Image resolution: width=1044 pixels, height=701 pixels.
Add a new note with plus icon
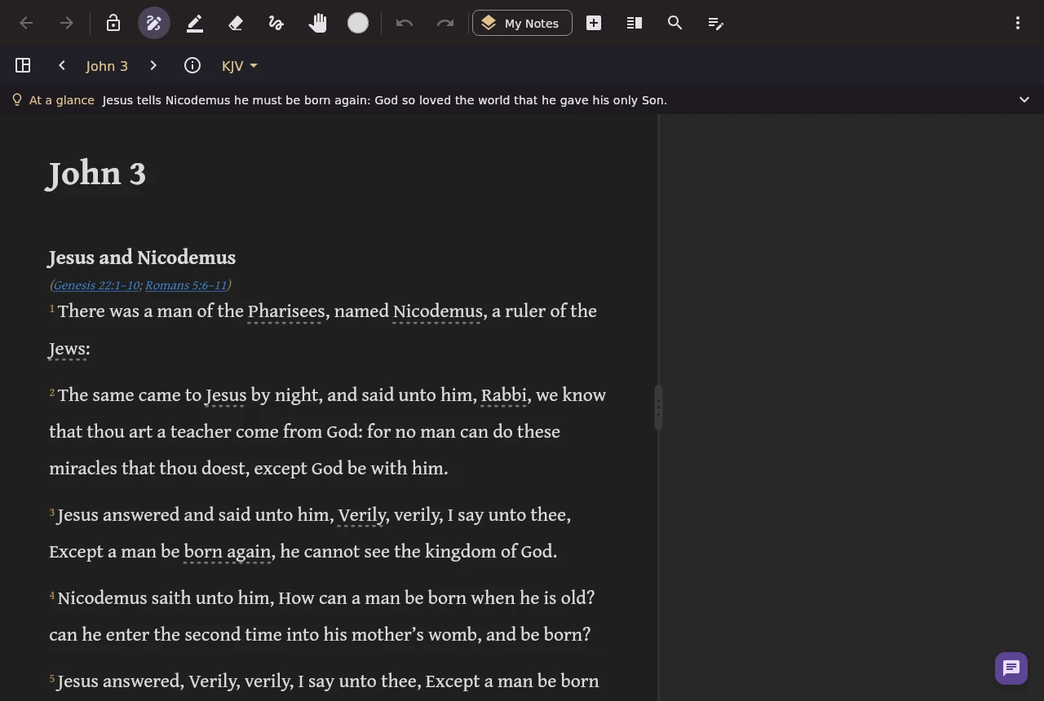pos(594,23)
